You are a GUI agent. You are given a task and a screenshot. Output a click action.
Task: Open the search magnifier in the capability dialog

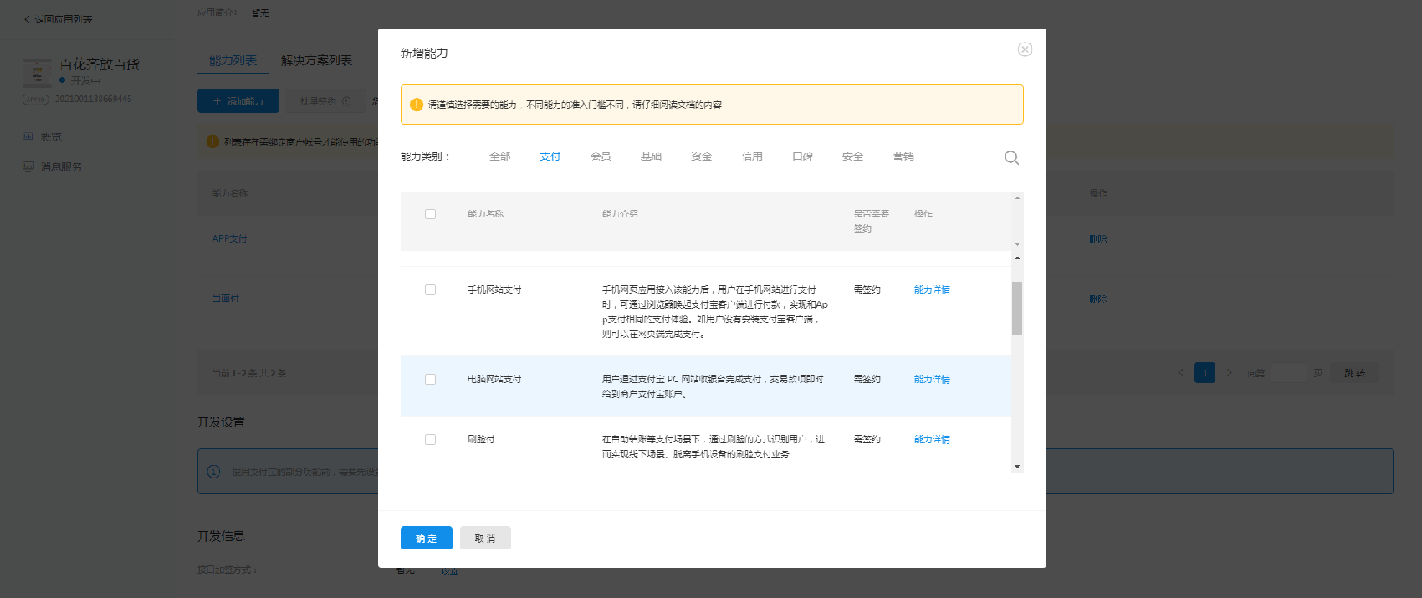coord(1011,157)
